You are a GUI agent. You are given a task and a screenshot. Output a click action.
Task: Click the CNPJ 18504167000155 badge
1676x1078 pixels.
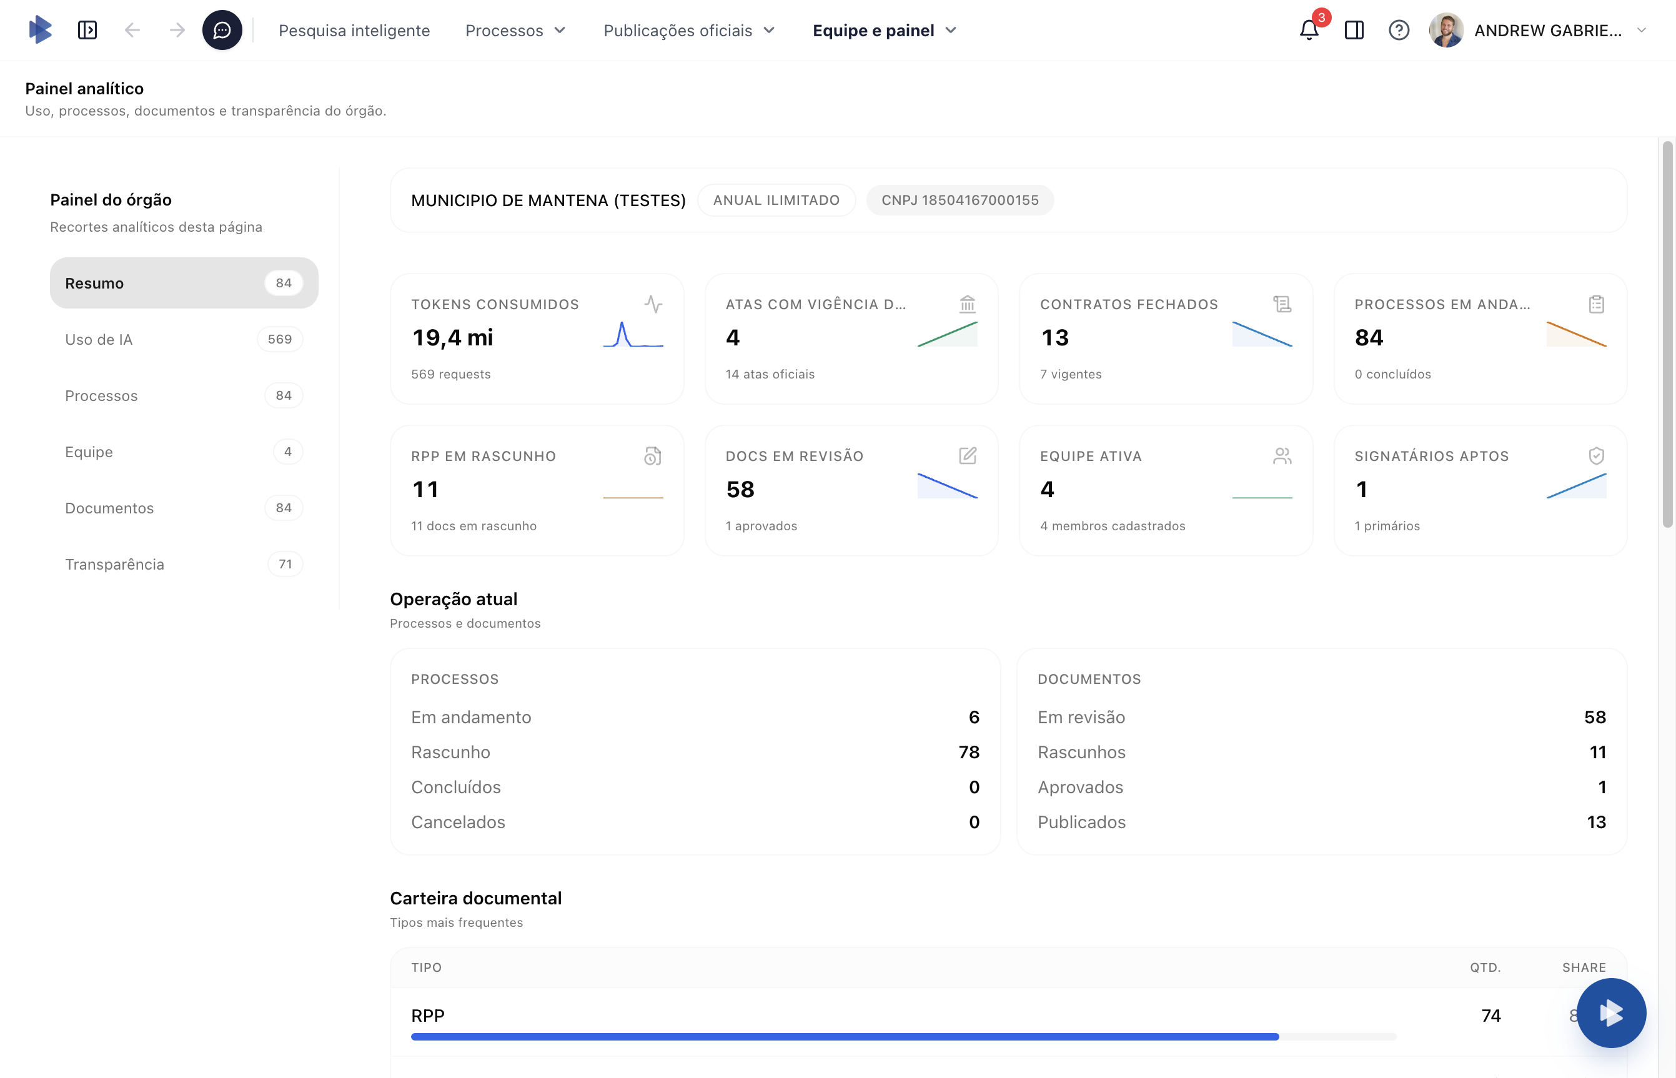coord(959,200)
